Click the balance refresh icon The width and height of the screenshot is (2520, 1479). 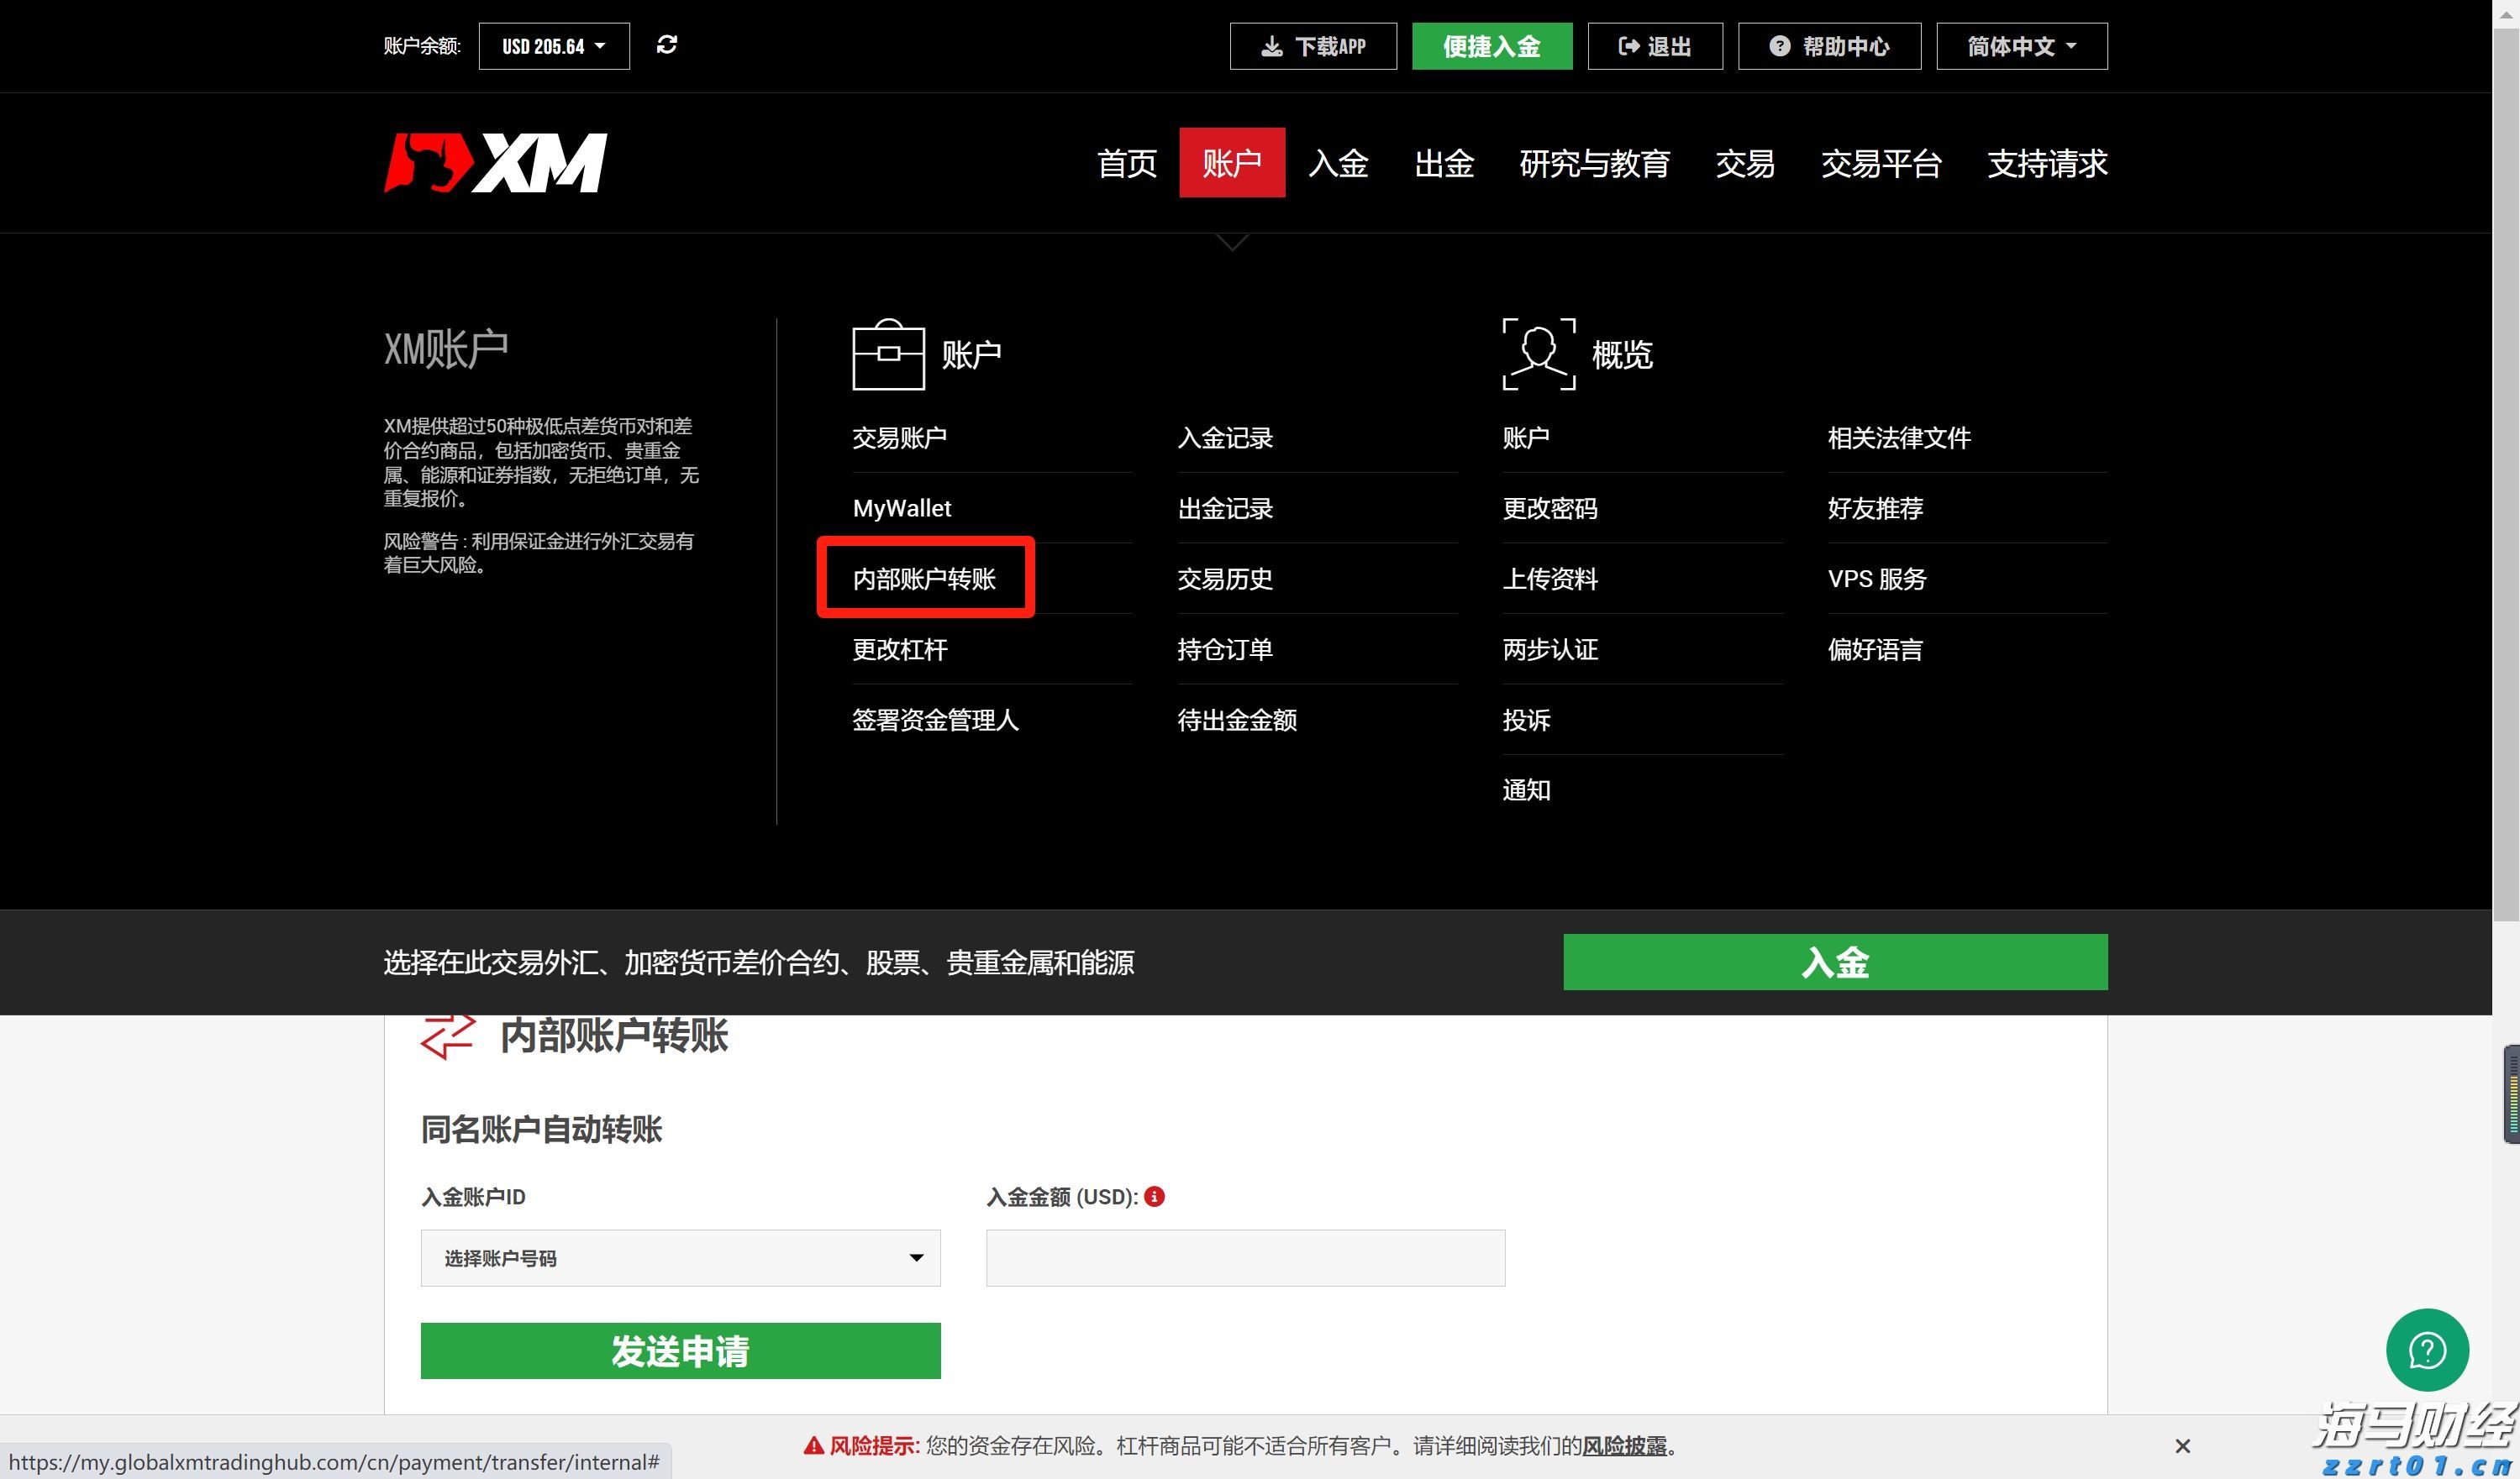coord(668,45)
